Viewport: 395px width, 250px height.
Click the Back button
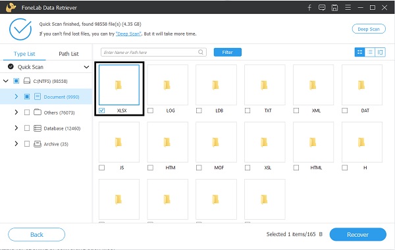(x=36, y=234)
